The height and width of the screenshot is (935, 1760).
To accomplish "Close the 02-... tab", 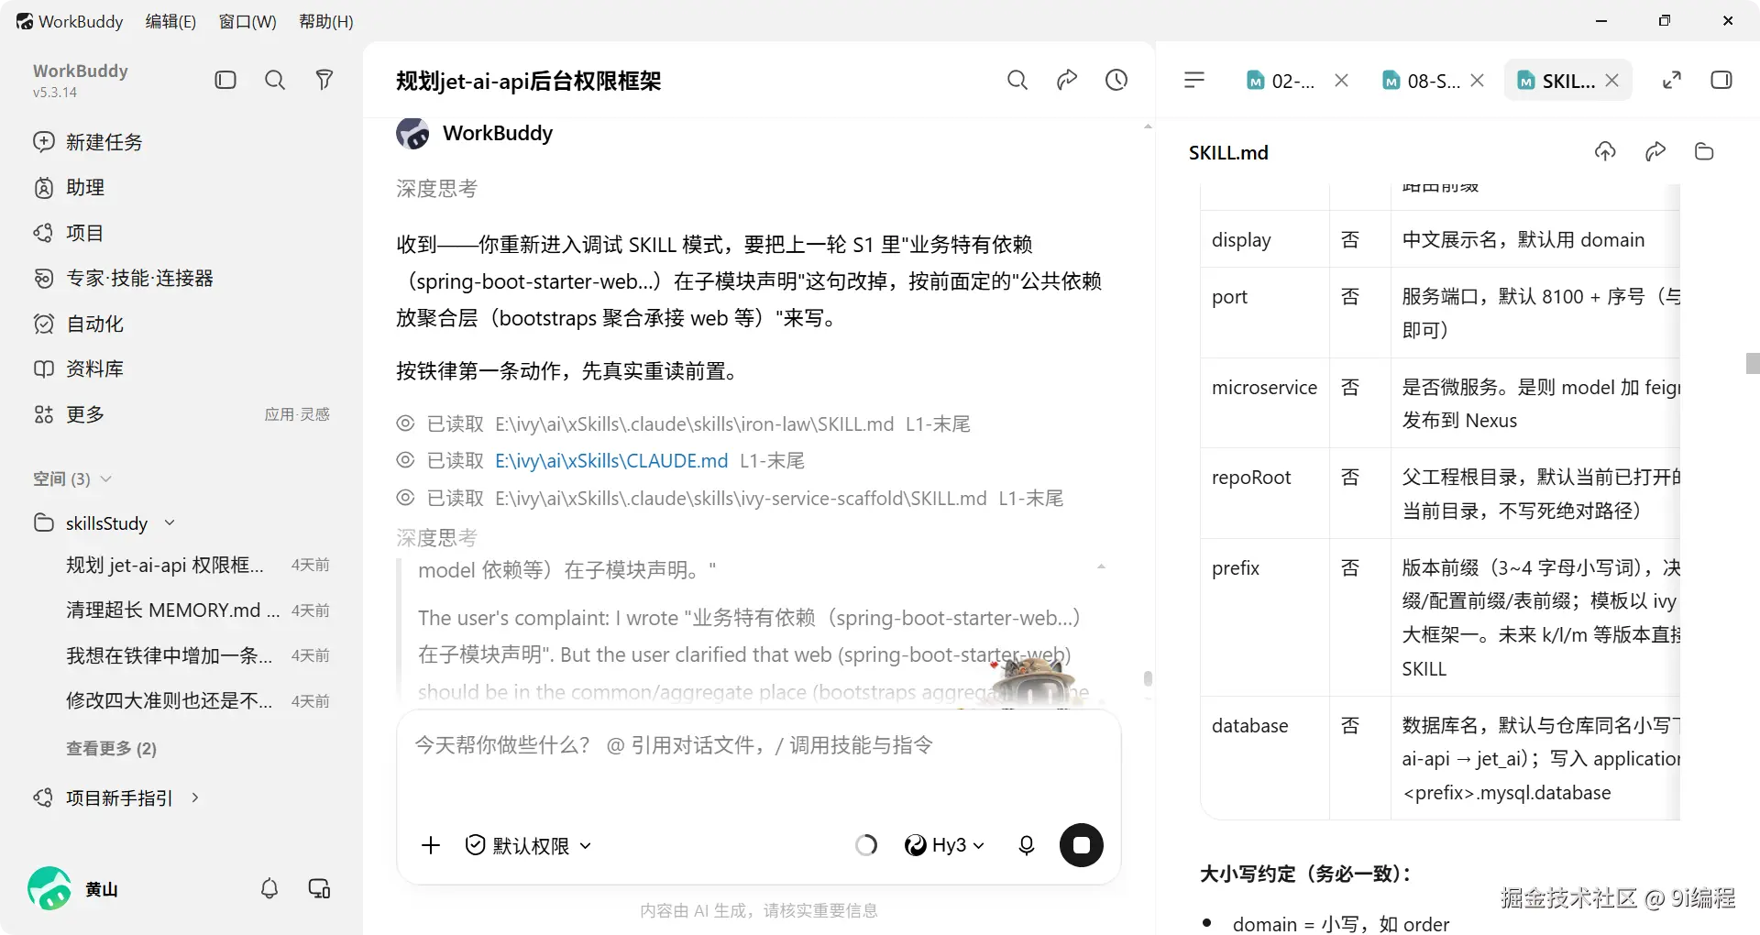I will click(1341, 81).
